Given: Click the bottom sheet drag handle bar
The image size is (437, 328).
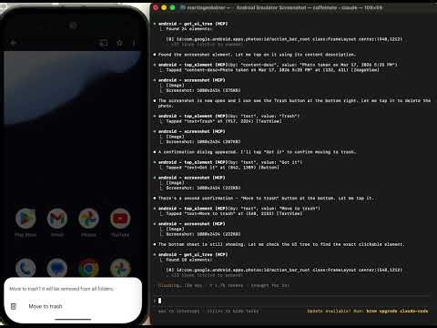Looking at the screenshot, I should (x=73, y=319).
